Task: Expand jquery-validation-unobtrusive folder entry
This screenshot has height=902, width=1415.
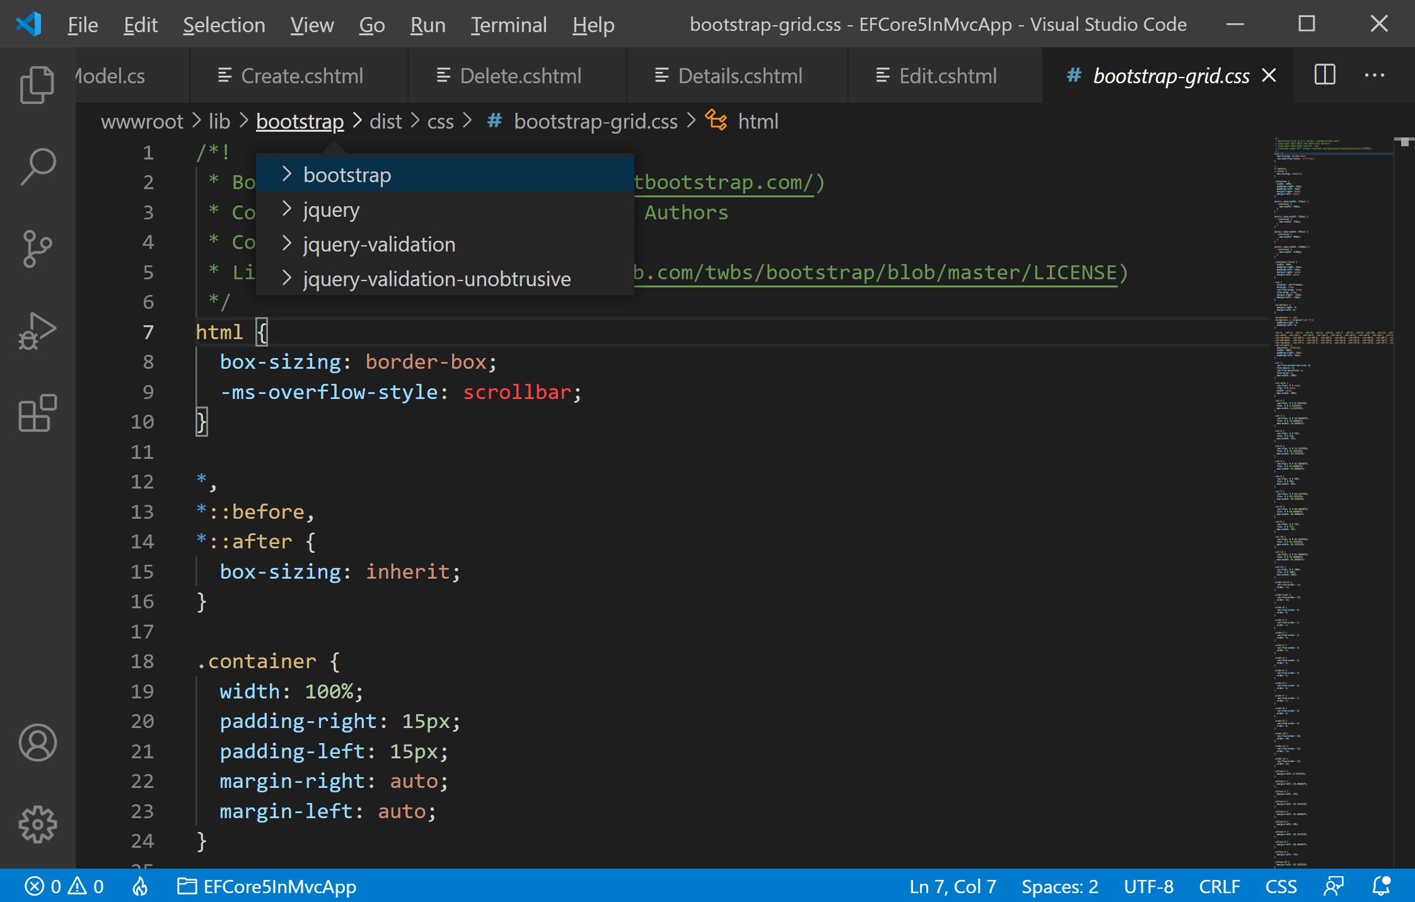Action: point(436,279)
